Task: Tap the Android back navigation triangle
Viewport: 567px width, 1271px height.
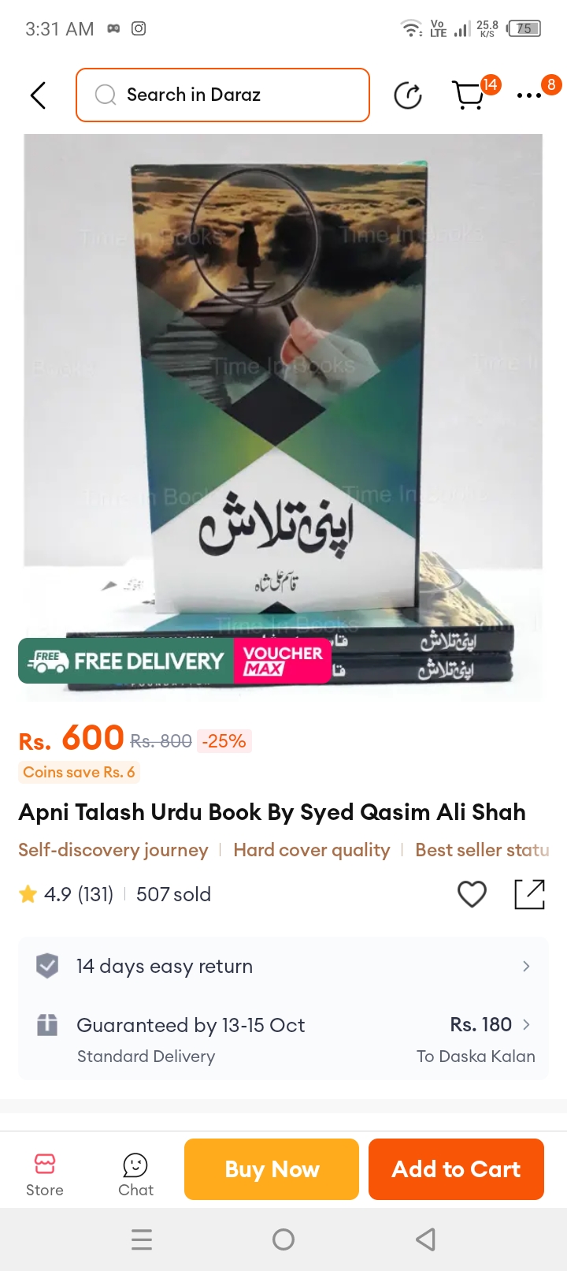Action: click(x=425, y=1239)
